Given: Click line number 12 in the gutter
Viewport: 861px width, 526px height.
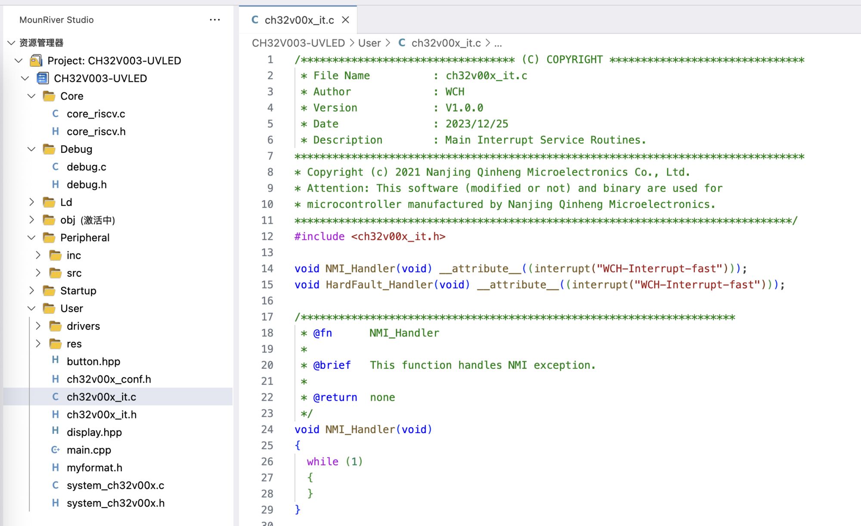Looking at the screenshot, I should [x=267, y=236].
